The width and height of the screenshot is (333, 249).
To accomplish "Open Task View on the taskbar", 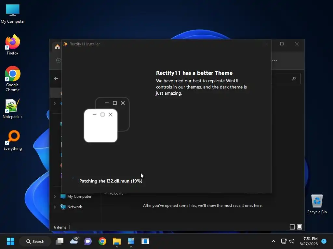I will pos(60,241).
